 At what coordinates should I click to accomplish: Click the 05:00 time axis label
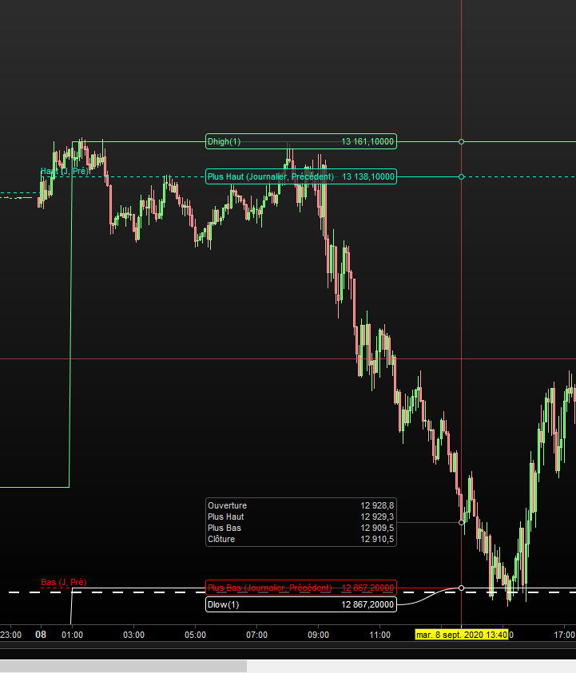(195, 635)
